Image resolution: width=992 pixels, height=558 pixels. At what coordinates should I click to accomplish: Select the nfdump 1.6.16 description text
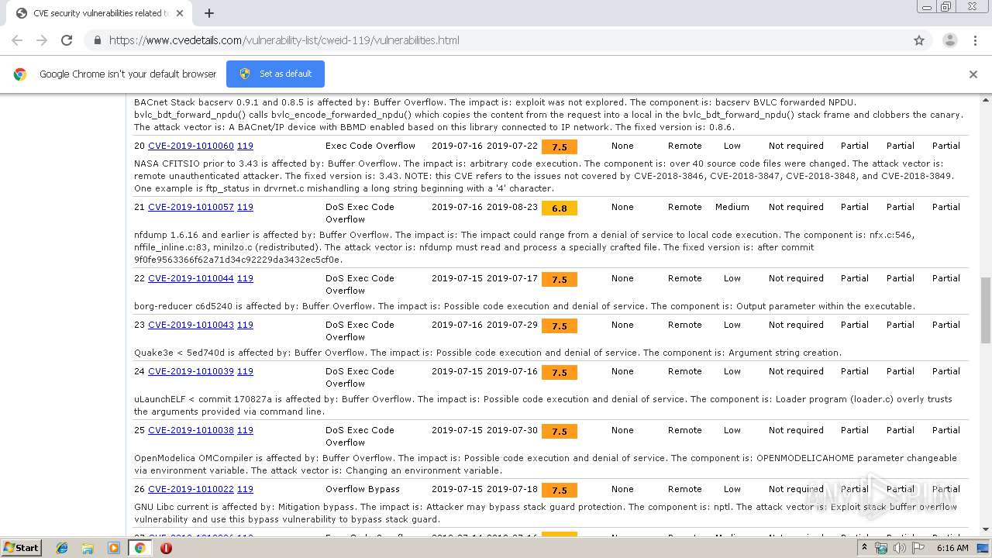point(524,247)
